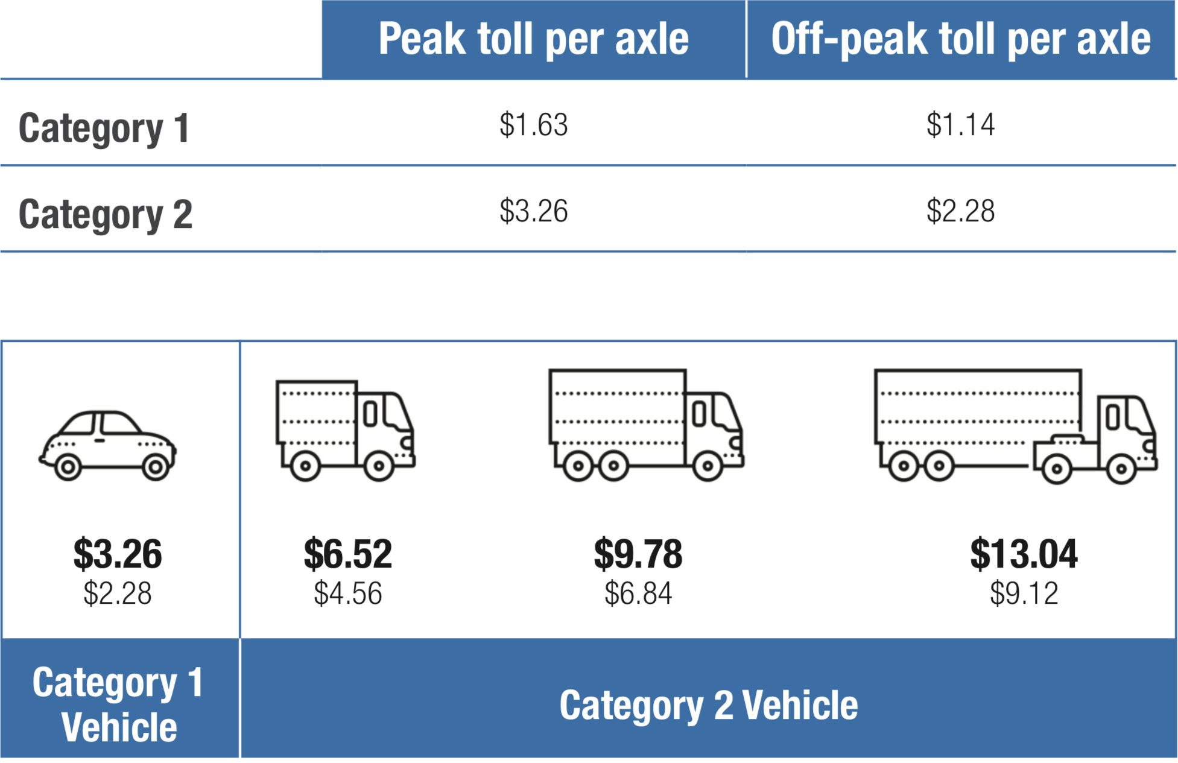Click the bold $13.04 trailer price

tap(1024, 554)
